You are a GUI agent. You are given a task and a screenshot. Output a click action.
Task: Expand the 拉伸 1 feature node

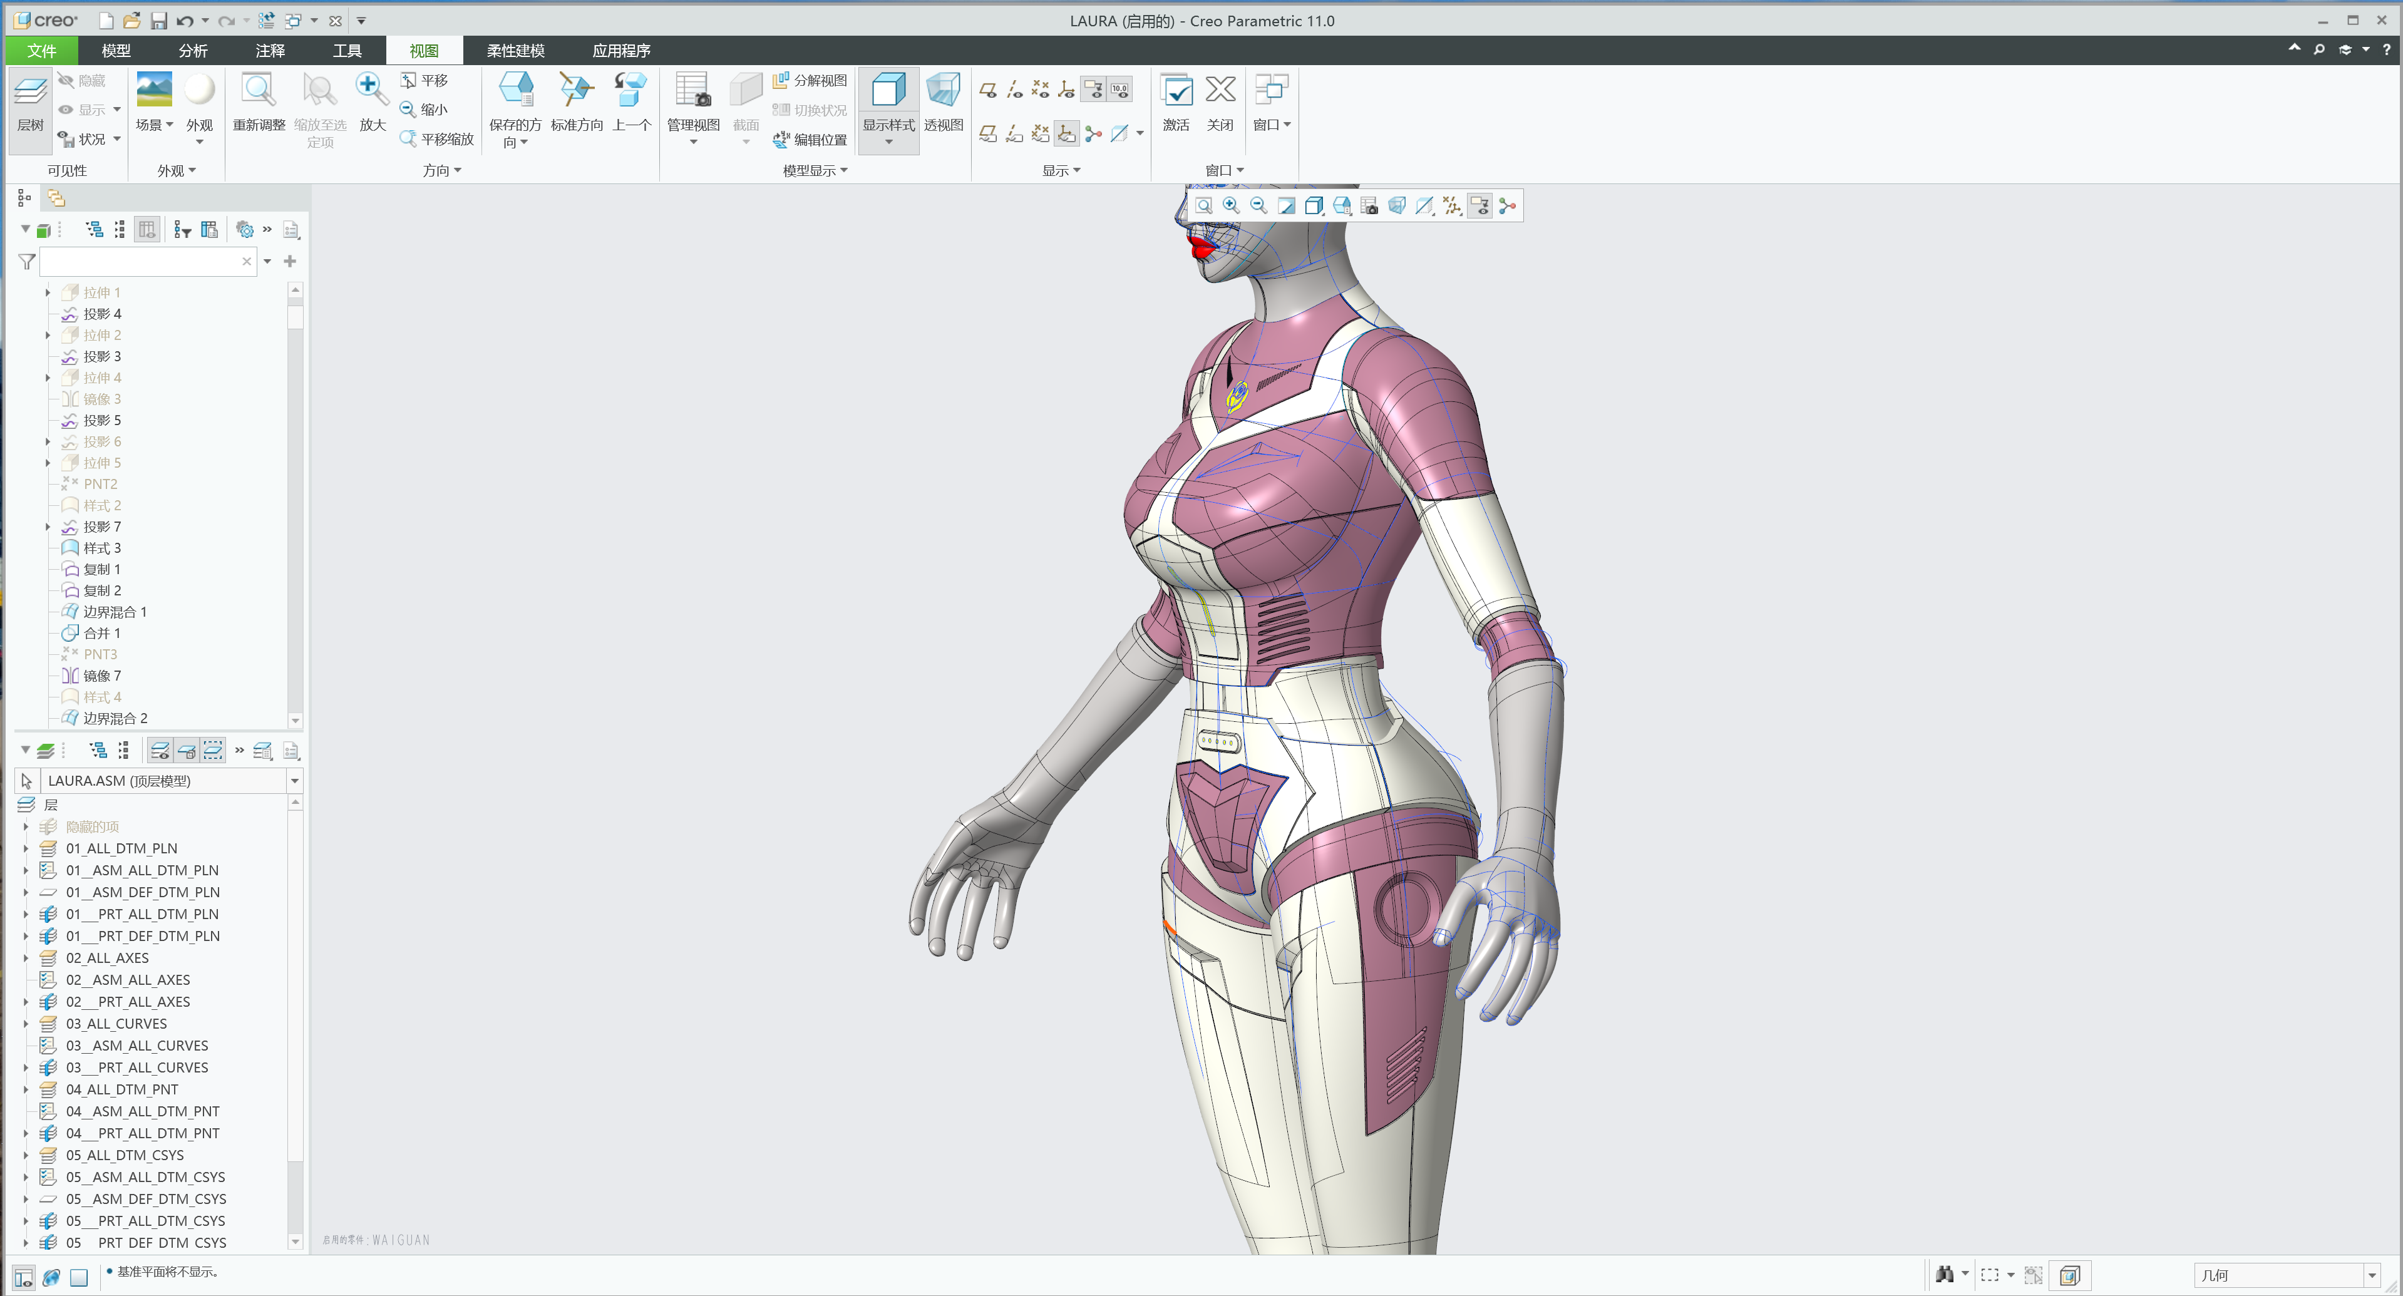(x=48, y=292)
